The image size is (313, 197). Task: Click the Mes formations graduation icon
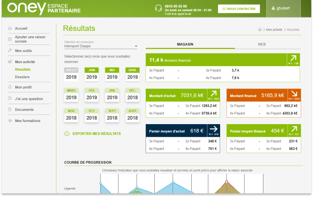(x=10, y=121)
